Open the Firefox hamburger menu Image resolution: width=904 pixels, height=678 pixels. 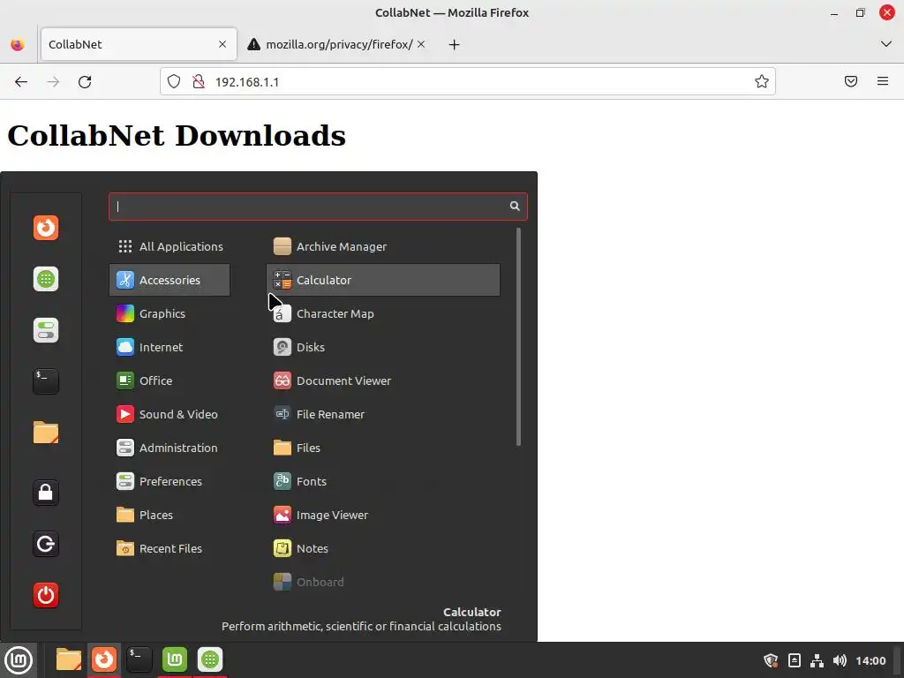point(882,81)
